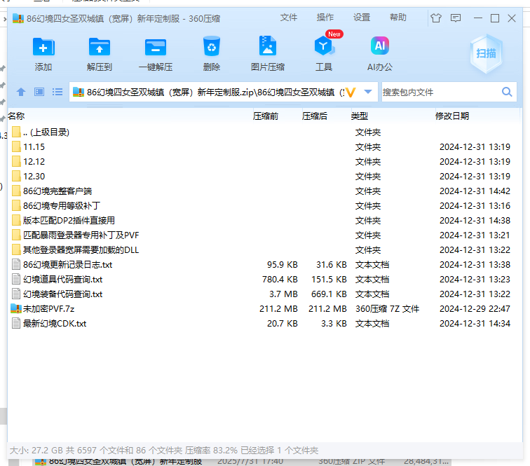530x466 pixels.
Task: Click the 扫描 scan hexagon button
Action: click(486, 53)
